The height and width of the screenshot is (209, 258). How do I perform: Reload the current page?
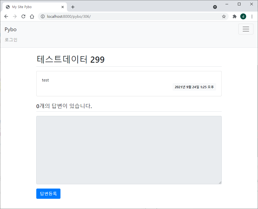tap(23, 16)
